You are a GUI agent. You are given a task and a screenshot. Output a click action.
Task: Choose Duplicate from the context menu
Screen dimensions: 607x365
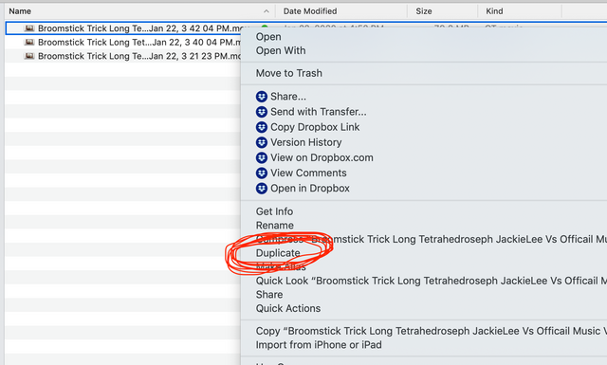click(x=278, y=253)
